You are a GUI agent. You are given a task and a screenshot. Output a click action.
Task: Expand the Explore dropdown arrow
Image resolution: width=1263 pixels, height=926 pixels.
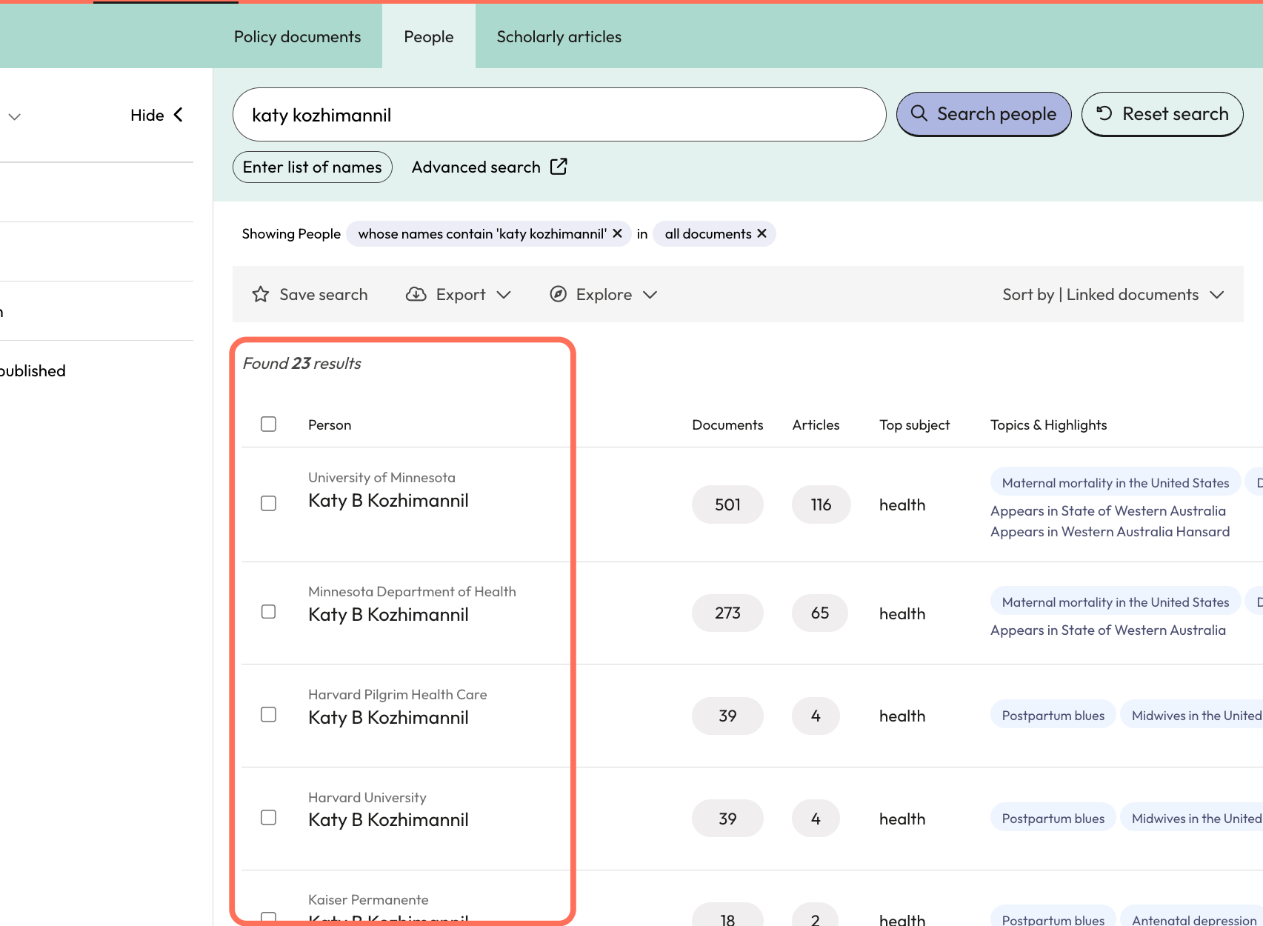tap(650, 295)
